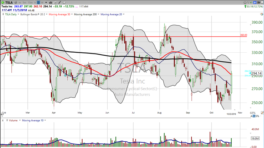The image size is (264, 148).
Task: Click the star favorite icon
Action: 245,2
